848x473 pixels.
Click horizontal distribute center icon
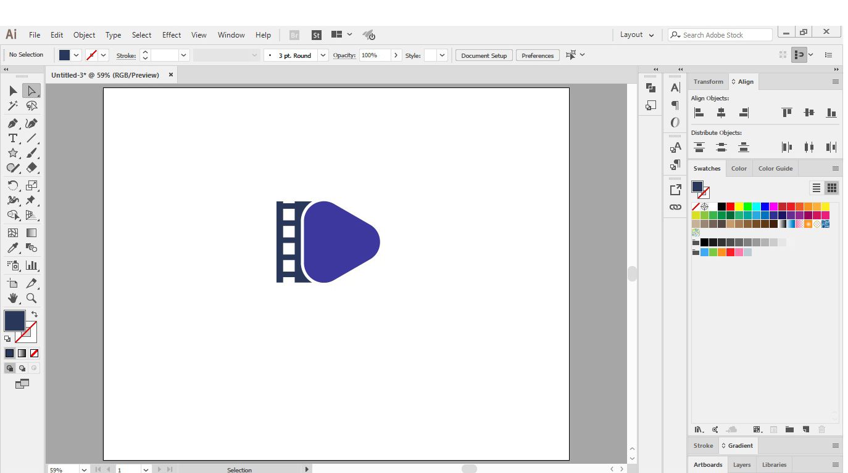tap(809, 147)
